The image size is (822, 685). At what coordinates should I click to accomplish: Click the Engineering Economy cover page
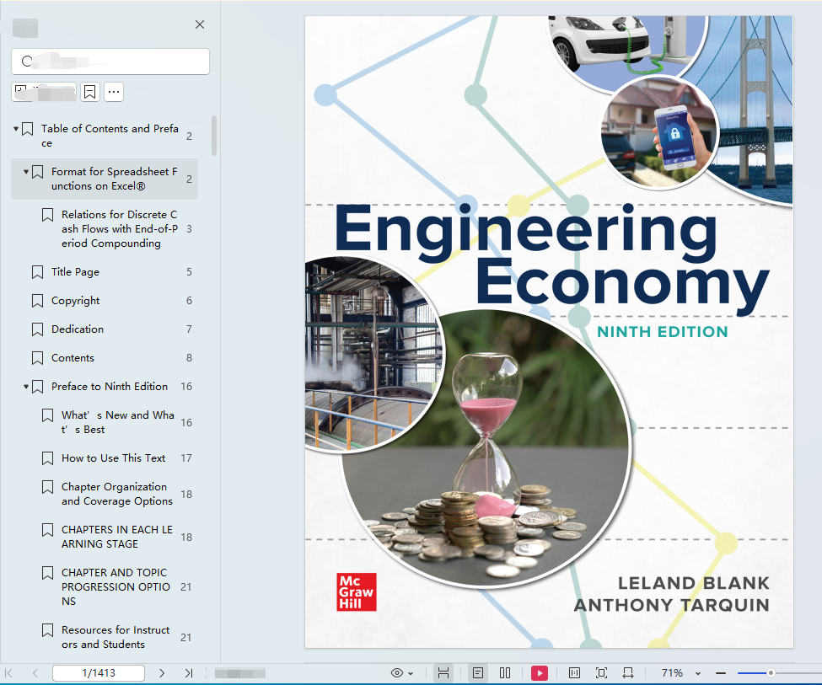coord(549,332)
